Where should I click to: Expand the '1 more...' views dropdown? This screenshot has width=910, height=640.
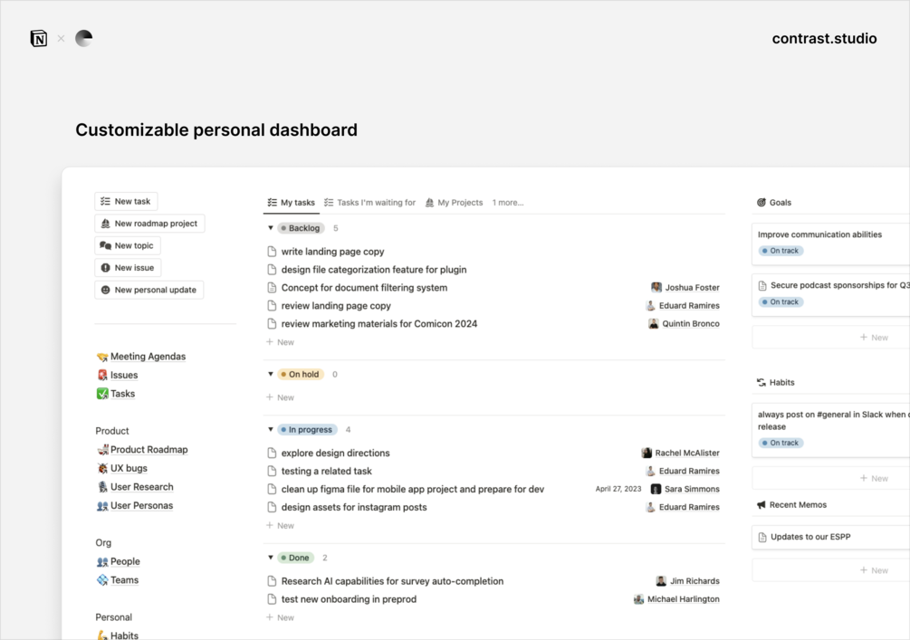(x=508, y=203)
